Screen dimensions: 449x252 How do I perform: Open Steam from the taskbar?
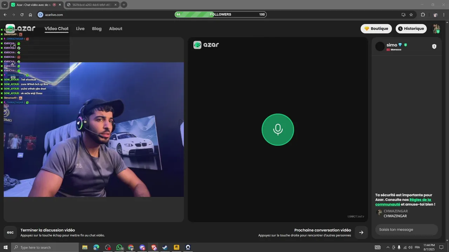coord(165,247)
